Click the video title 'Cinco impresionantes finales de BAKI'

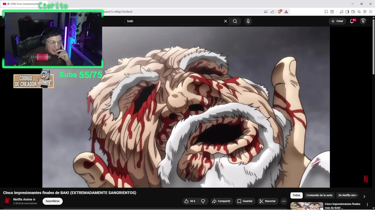69,193
